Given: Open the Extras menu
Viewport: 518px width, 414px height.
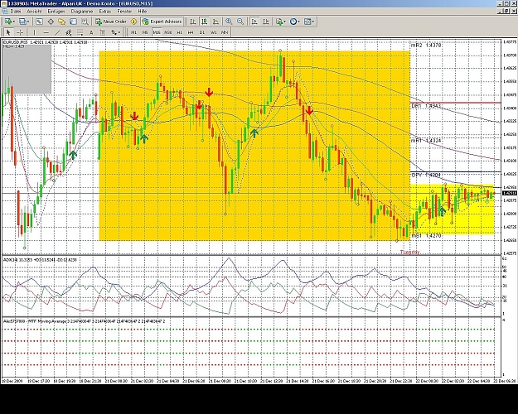Looking at the screenshot, I should 105,12.
